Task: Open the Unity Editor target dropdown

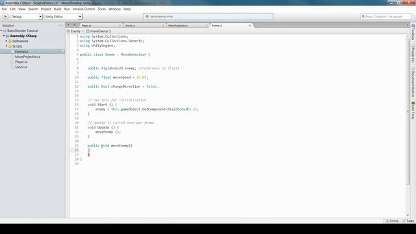Action: coord(64,16)
